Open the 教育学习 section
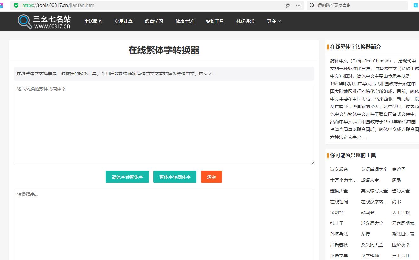 coord(154,21)
